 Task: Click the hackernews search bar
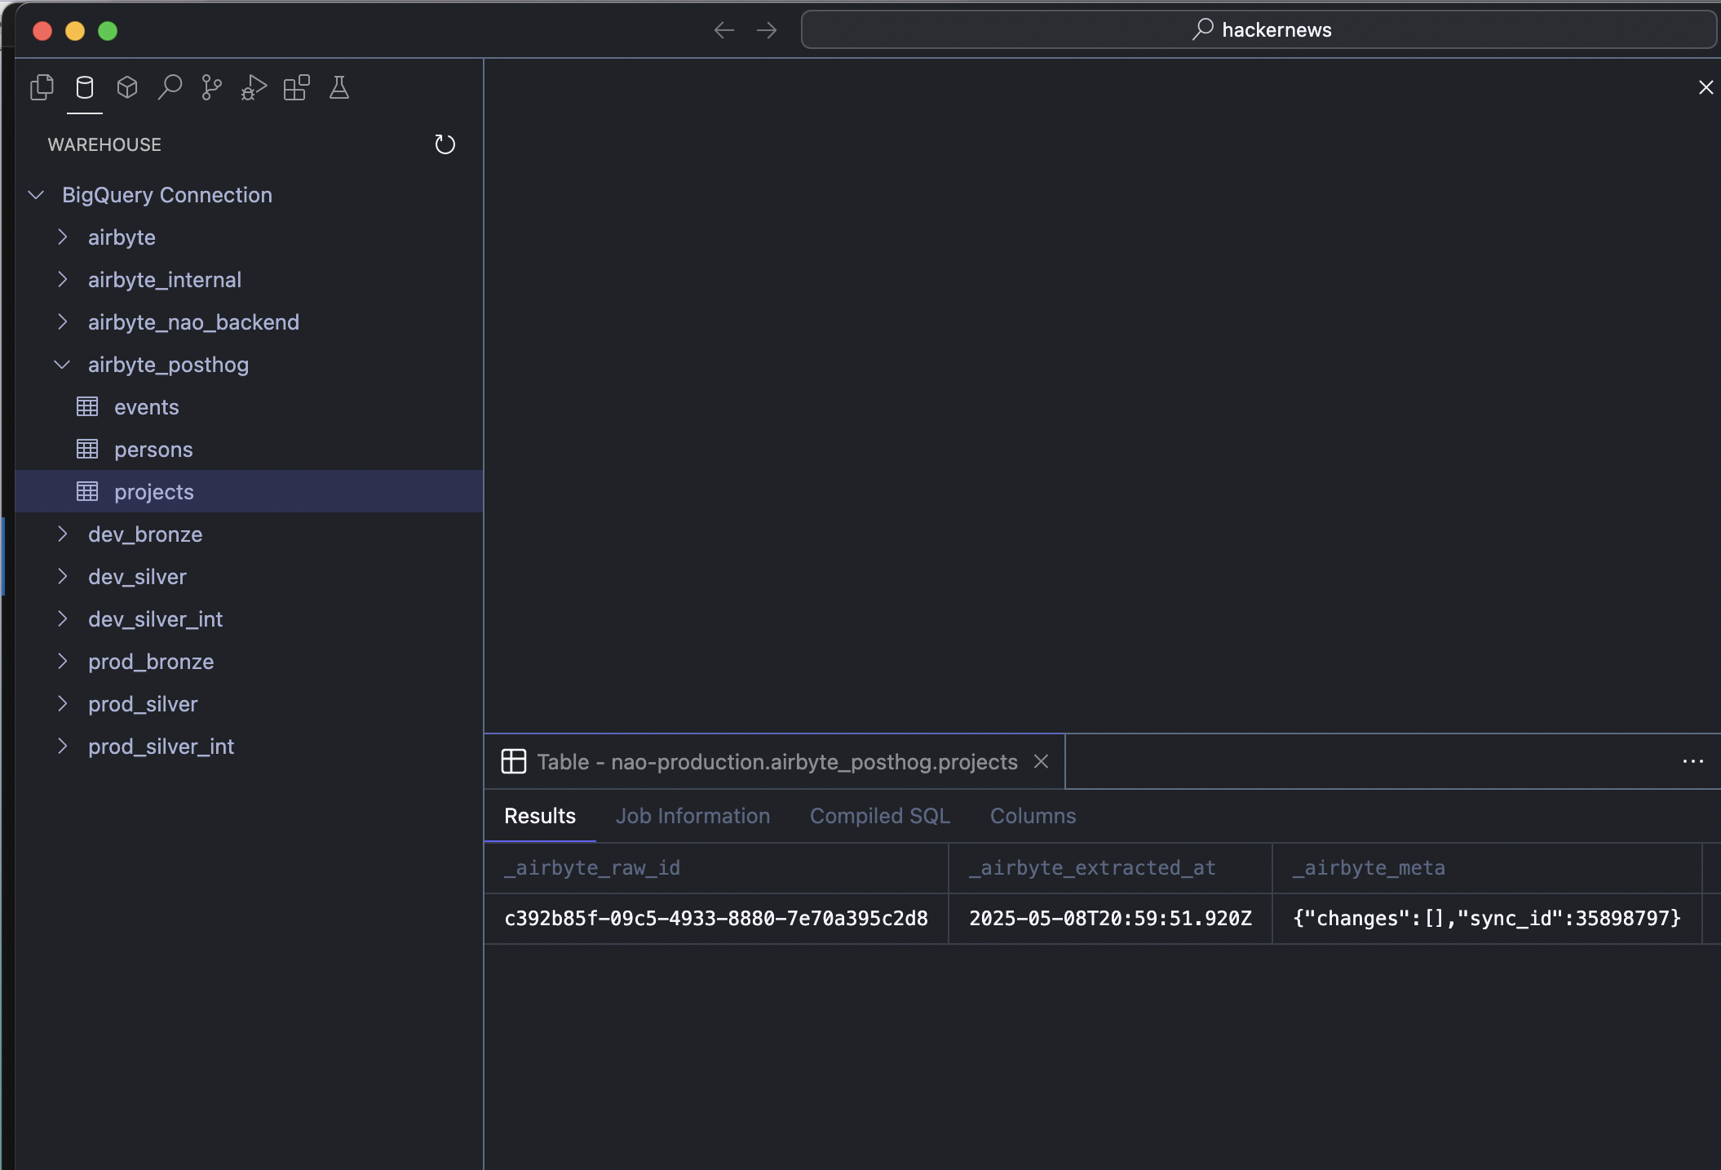1259,30
